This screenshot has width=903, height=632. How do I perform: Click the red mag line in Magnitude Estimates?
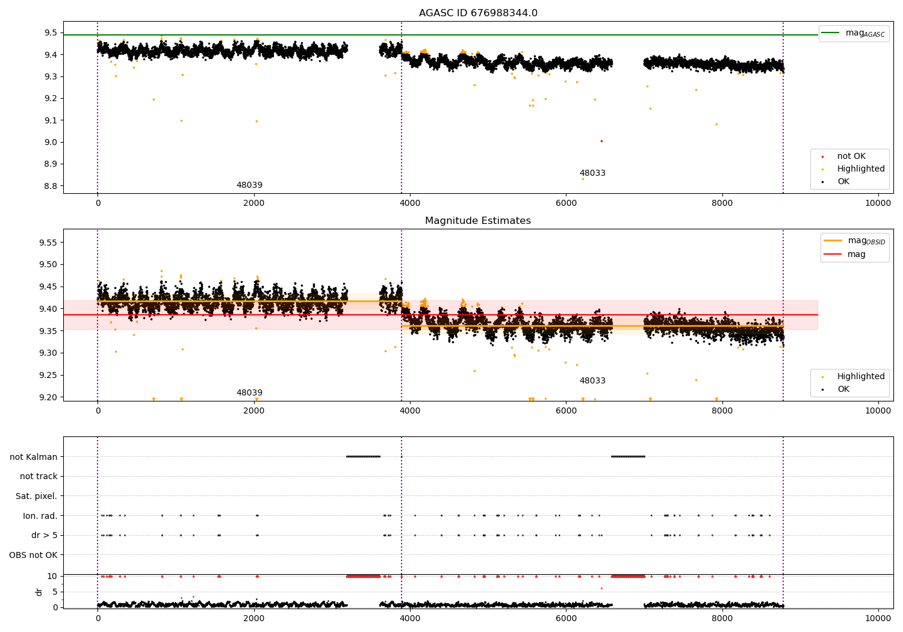[x=441, y=315]
